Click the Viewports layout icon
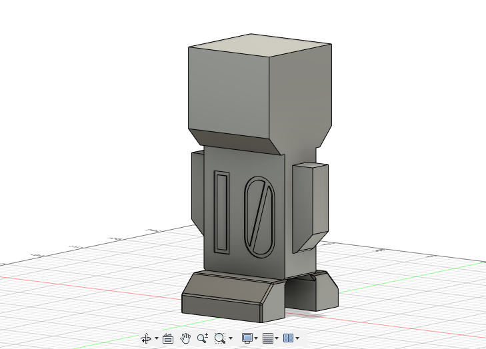The image size is (486, 349). coord(288,338)
